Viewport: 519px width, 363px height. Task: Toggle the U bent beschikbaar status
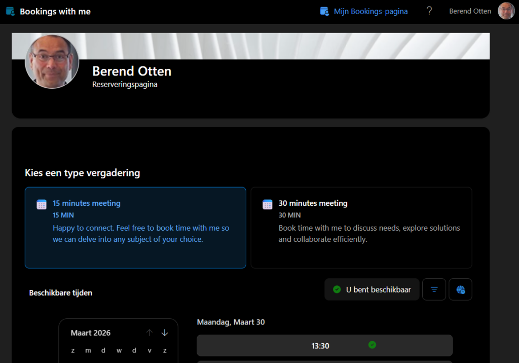(x=372, y=289)
